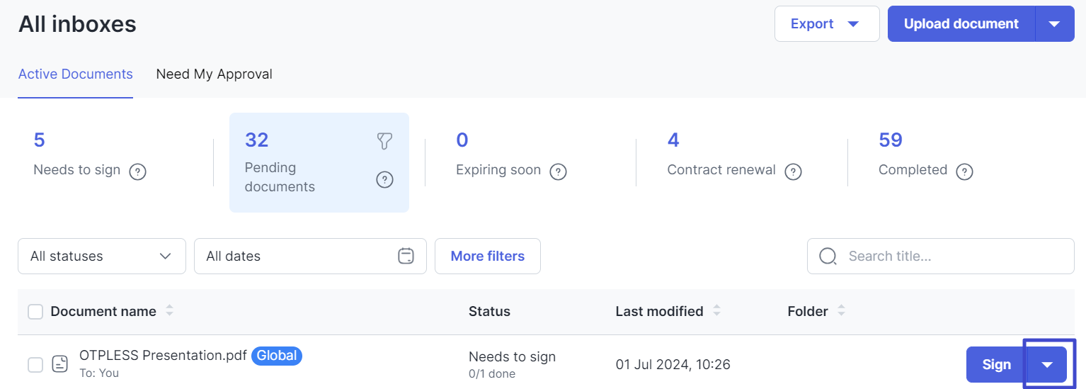Select the Active Documents tab
The image size is (1086, 389).
76,74
